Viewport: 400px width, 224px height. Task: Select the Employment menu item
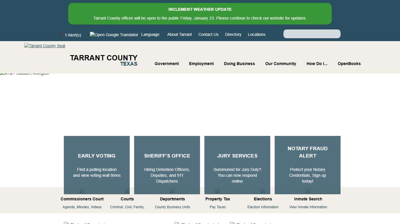click(x=201, y=64)
